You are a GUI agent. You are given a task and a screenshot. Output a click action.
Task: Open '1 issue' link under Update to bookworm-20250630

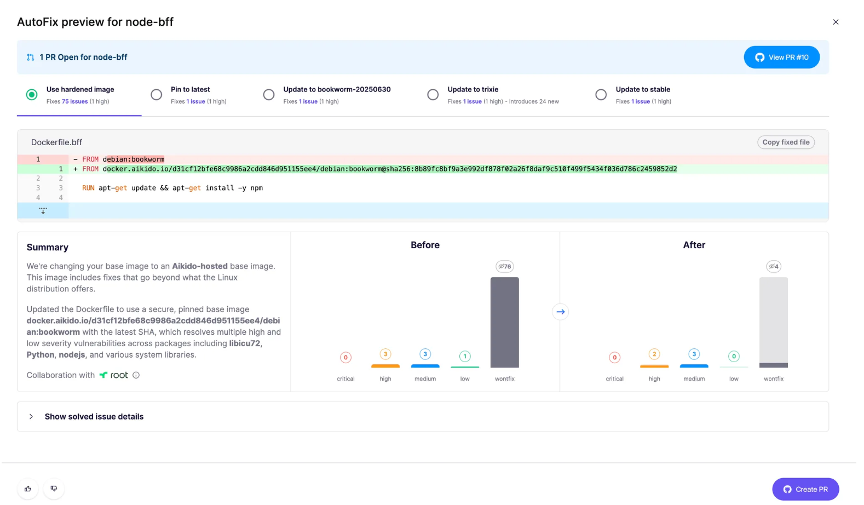(x=308, y=101)
